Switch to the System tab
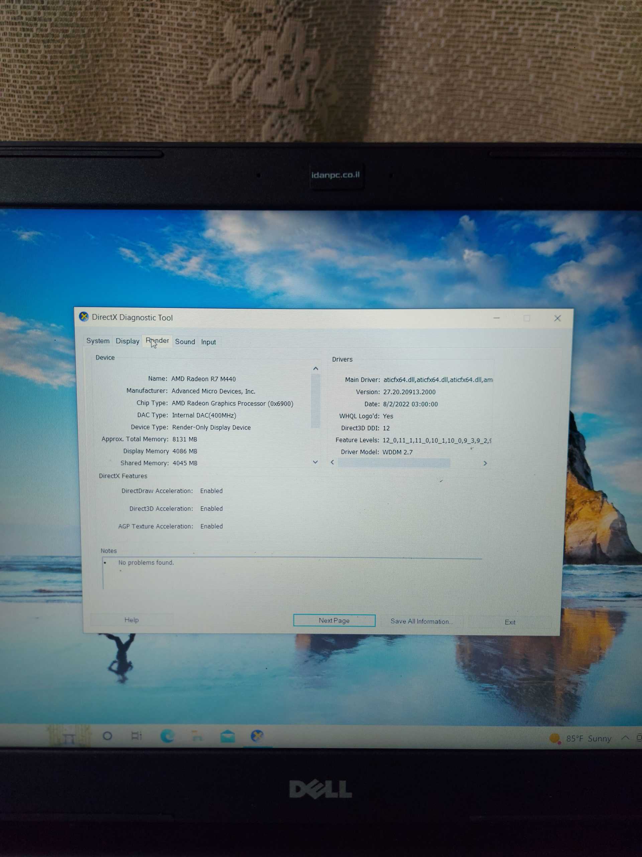Viewport: 642px width, 857px height. [98, 341]
